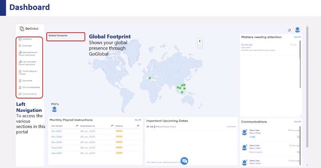Image resolution: width=321 pixels, height=168 pixels.
Task: Select Monthly Reports / Invoices menu item
Action: (x=28, y=72)
